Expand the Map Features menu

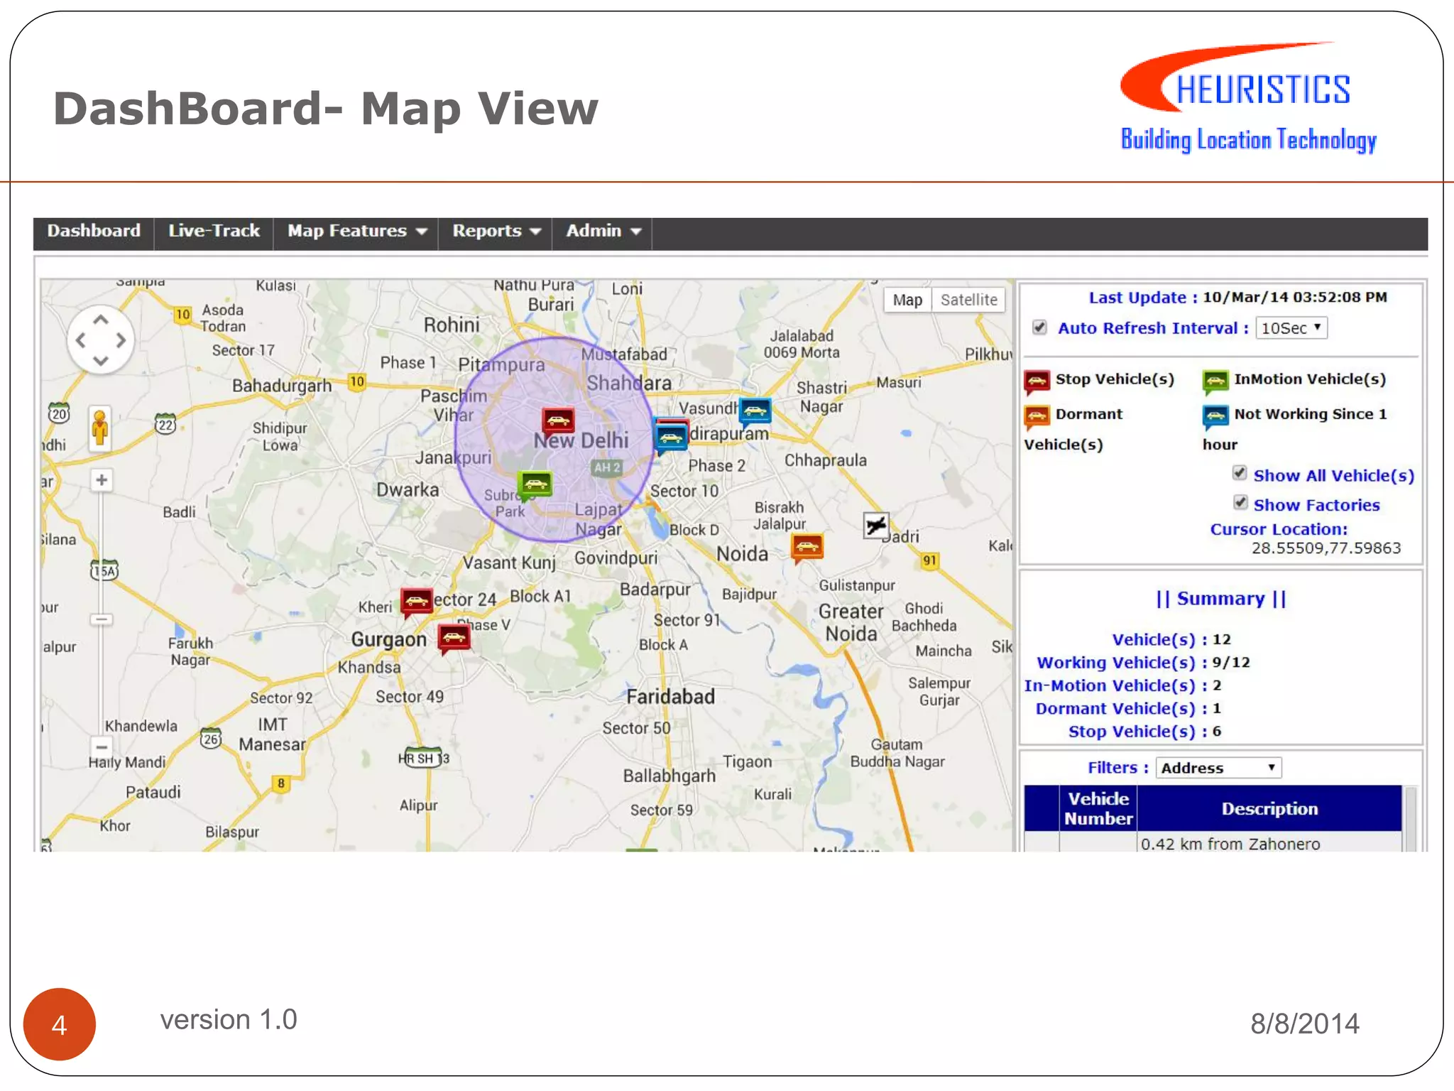click(356, 231)
